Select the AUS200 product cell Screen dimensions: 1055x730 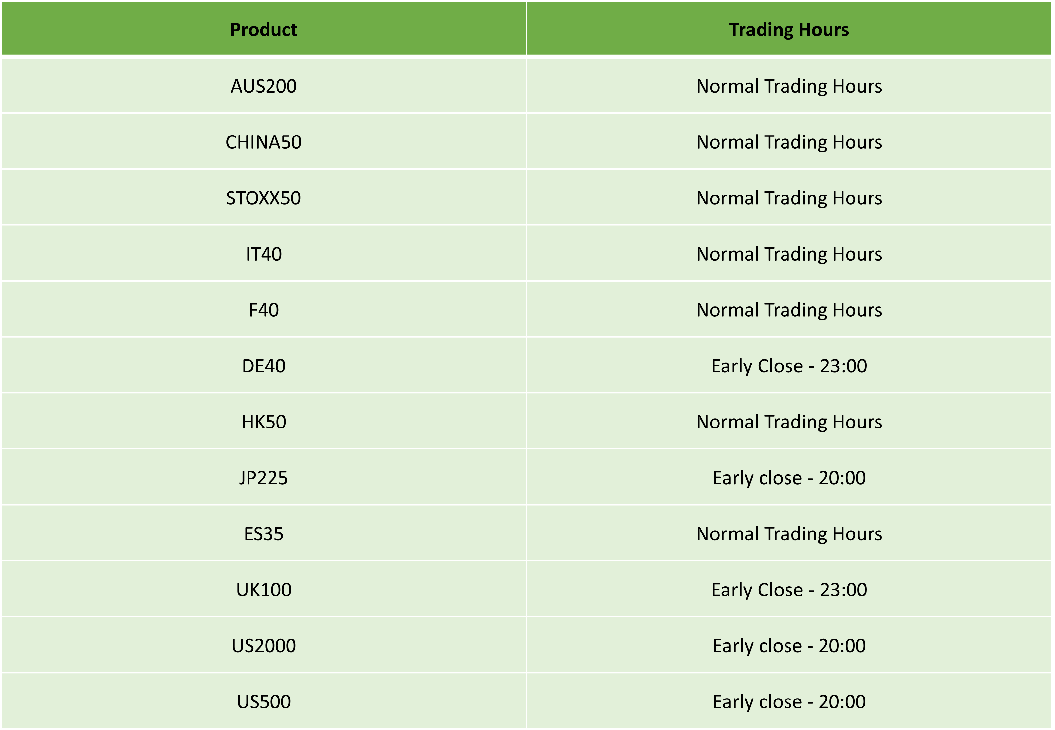click(x=264, y=86)
